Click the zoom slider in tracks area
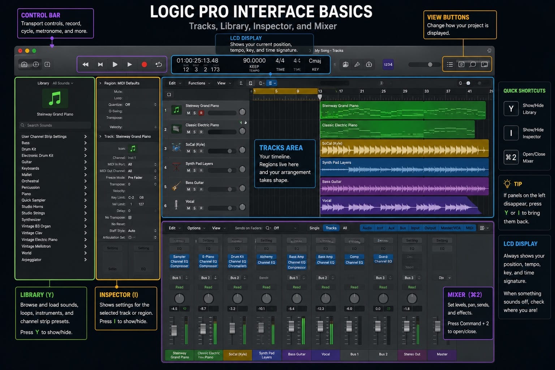 click(465, 83)
